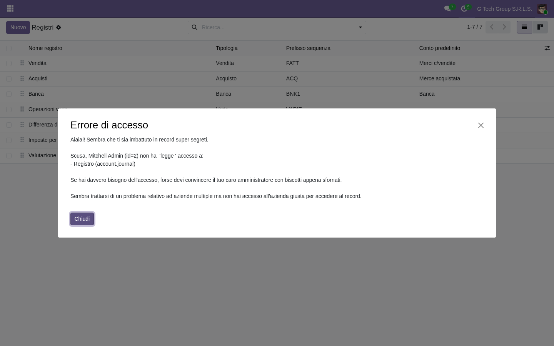
Task: Open optional columns adjuster
Action: point(547,48)
